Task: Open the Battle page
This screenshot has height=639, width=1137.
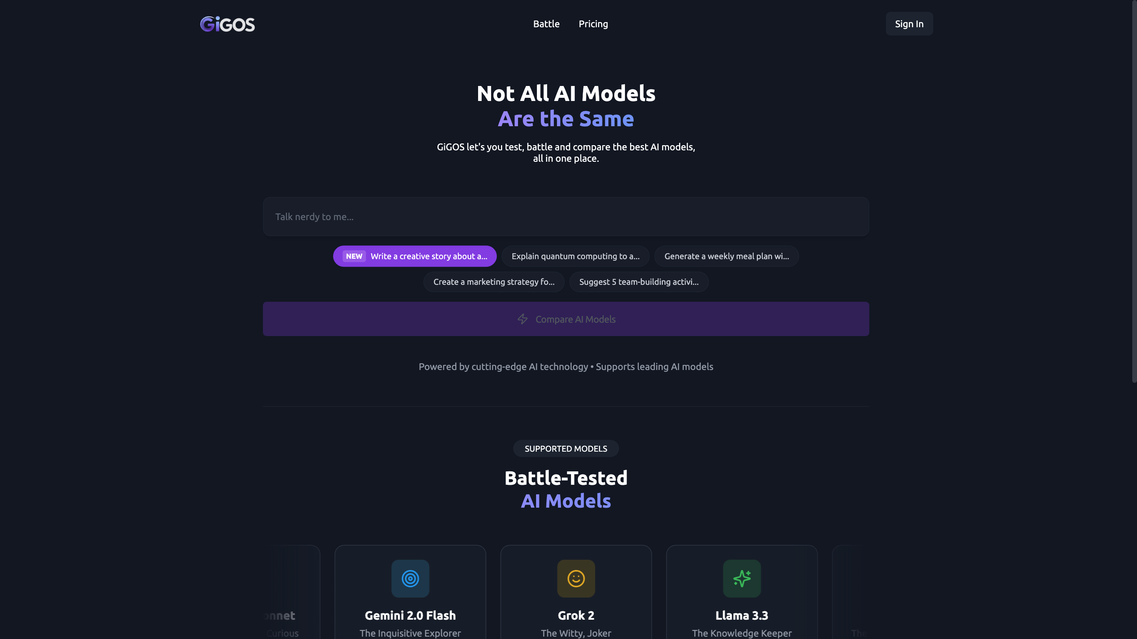Action: click(546, 24)
